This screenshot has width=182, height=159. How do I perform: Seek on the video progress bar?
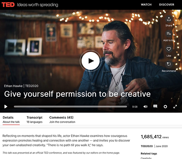click(x=71, y=106)
